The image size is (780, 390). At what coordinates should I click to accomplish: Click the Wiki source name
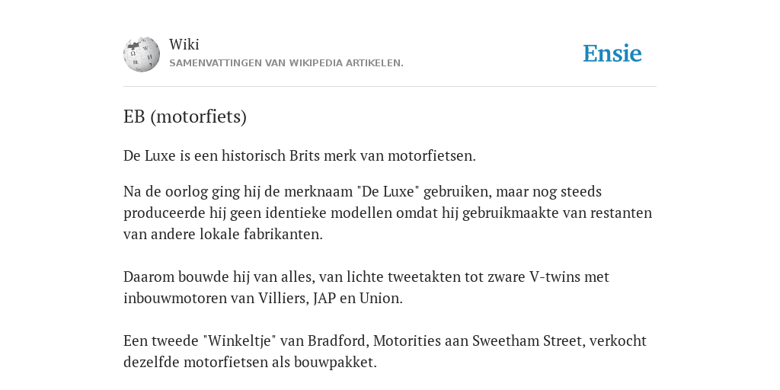184,44
